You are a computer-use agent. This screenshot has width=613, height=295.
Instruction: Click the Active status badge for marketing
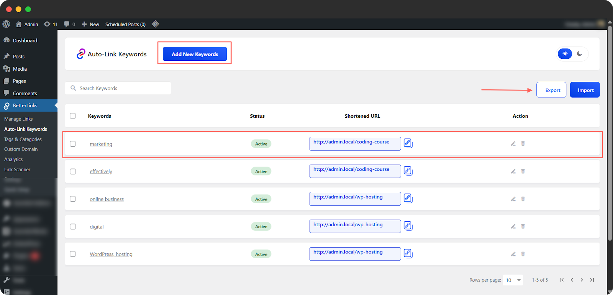(261, 144)
